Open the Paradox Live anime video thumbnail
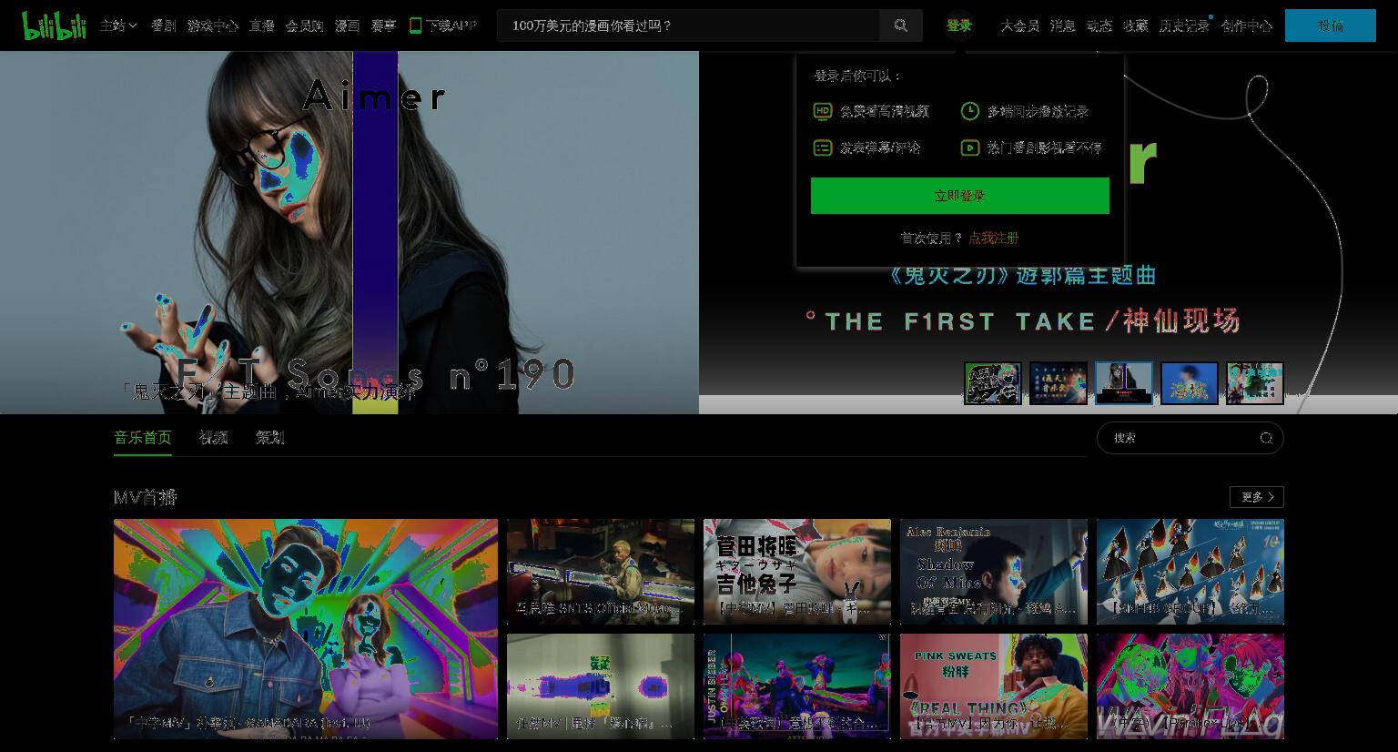Image resolution: width=1398 pixels, height=752 pixels. click(x=1190, y=686)
